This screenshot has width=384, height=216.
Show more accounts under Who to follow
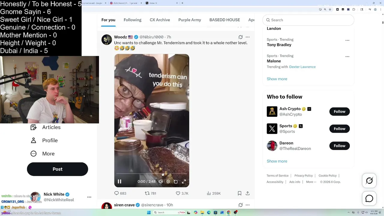(277, 161)
